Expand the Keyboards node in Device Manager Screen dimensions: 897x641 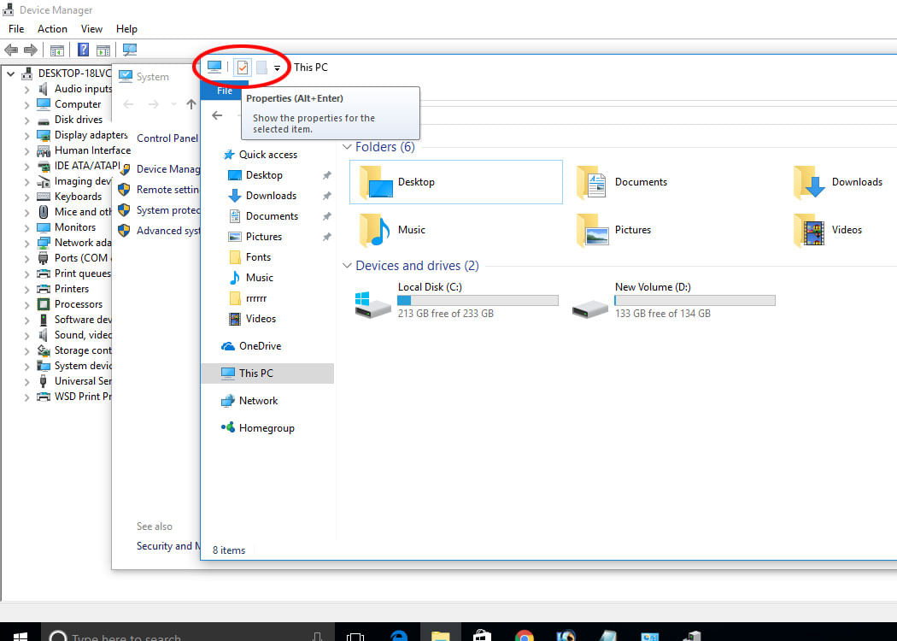click(x=26, y=196)
